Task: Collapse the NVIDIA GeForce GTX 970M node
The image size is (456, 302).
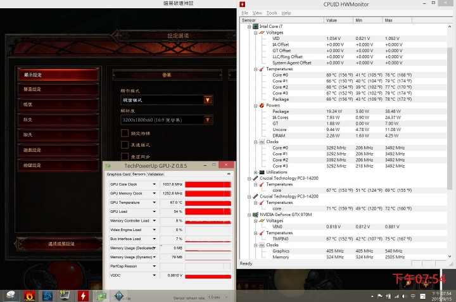Action: click(250, 215)
